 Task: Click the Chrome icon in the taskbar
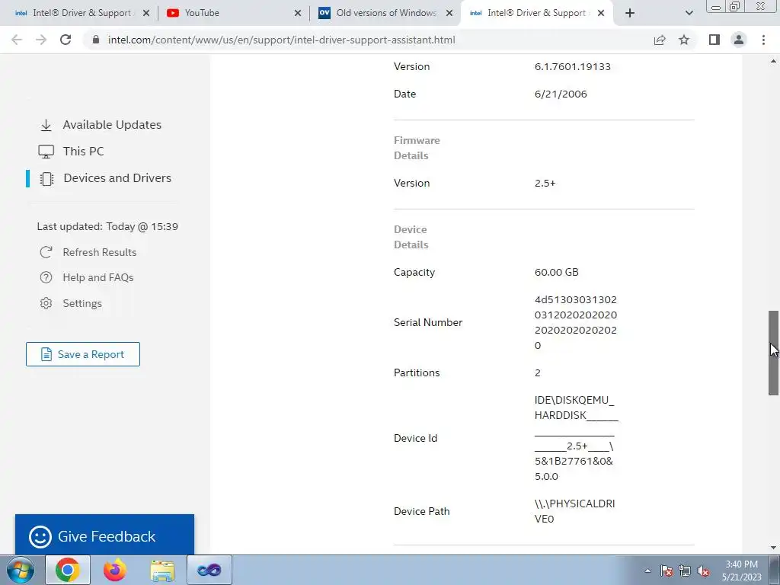tap(68, 570)
